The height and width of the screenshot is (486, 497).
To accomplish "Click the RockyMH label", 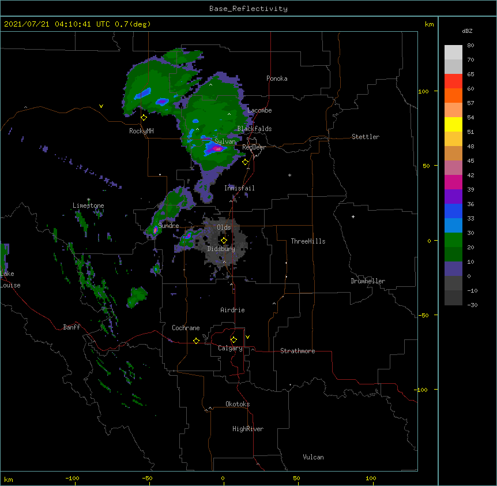I will (x=141, y=131).
